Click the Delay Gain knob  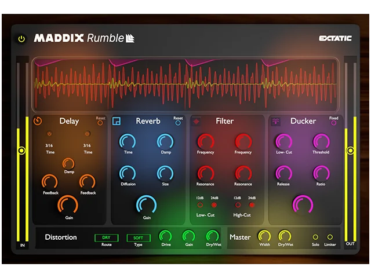click(68, 205)
